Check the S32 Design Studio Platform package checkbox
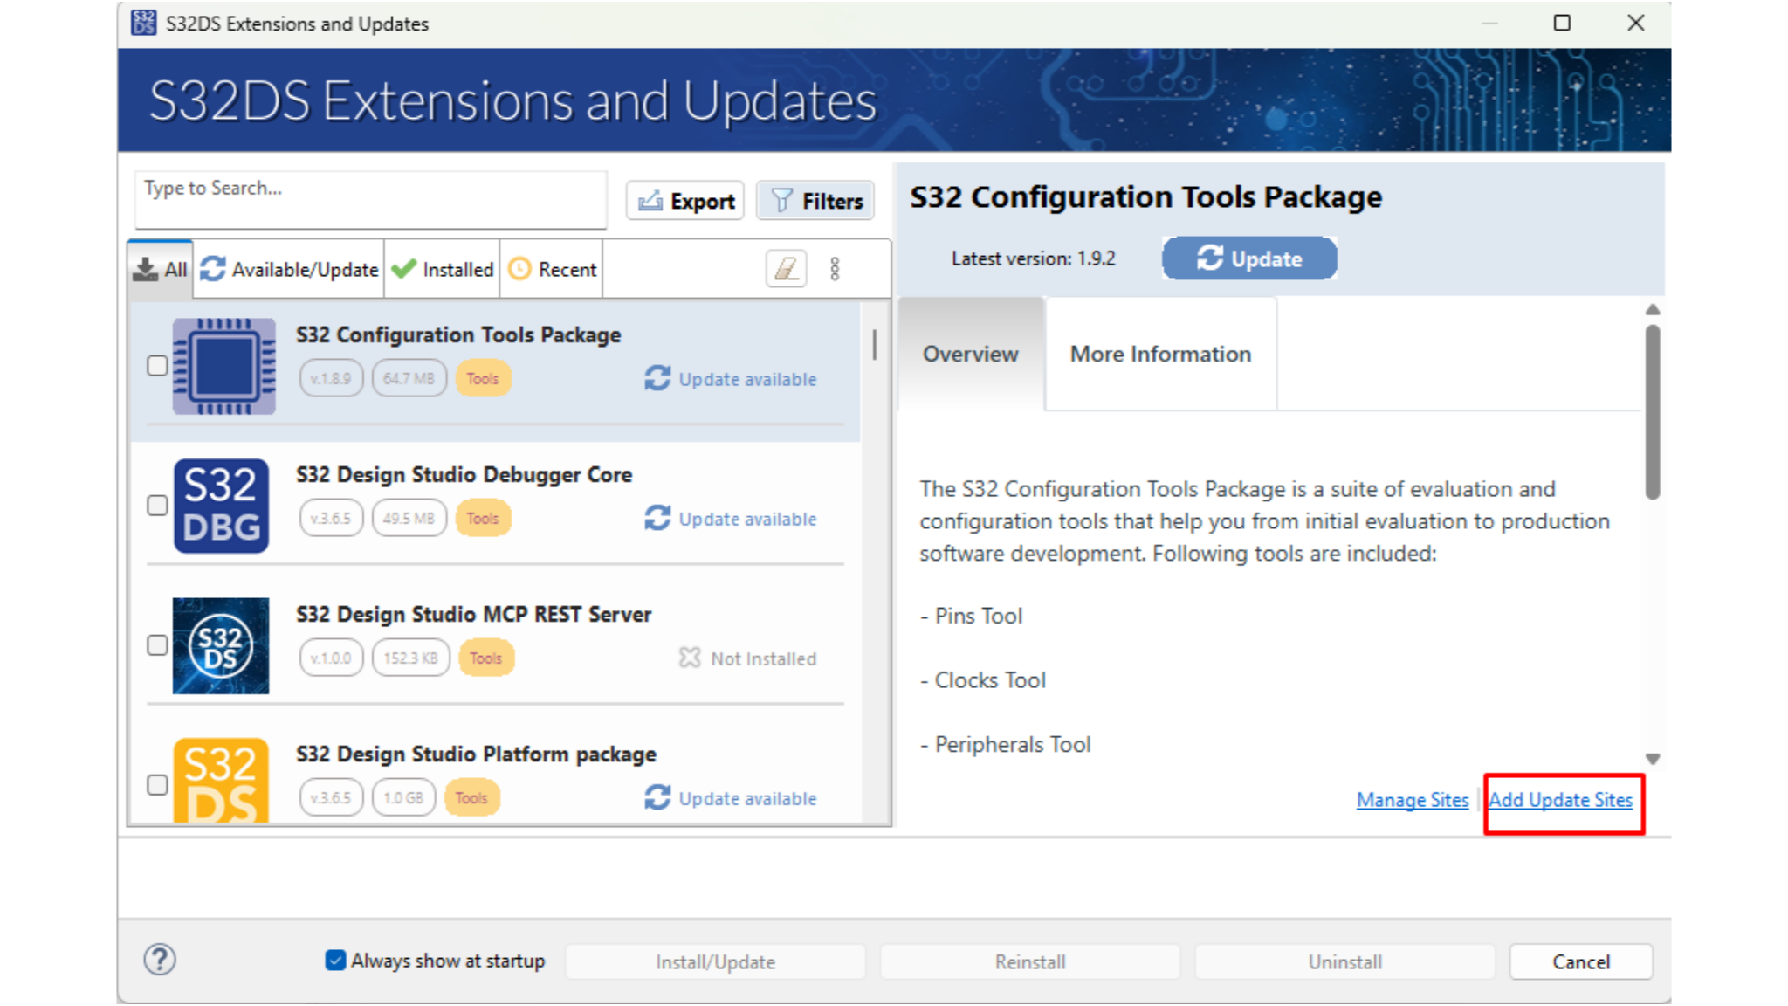The image size is (1788, 1006). tap(157, 785)
